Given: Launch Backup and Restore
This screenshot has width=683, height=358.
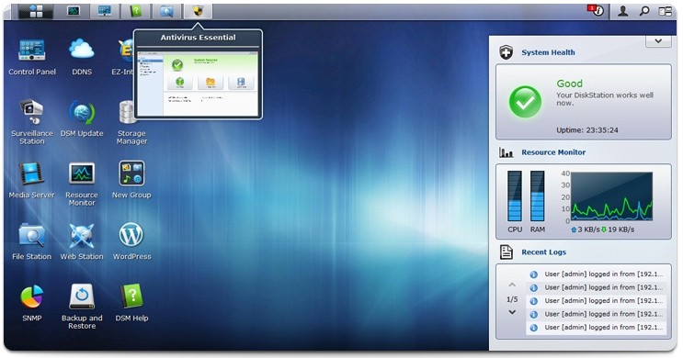Looking at the screenshot, I should [82, 307].
